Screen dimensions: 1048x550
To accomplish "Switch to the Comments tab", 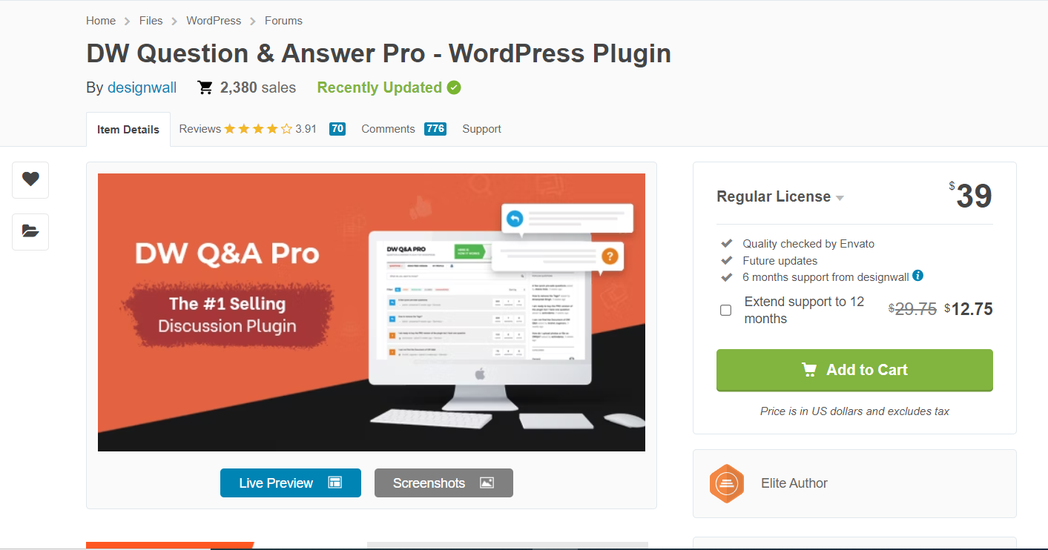I will pyautogui.click(x=388, y=129).
